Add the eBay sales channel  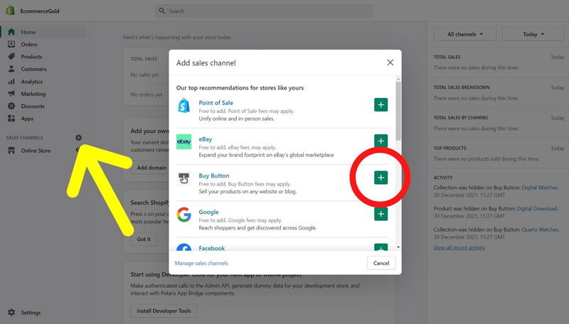pos(381,141)
